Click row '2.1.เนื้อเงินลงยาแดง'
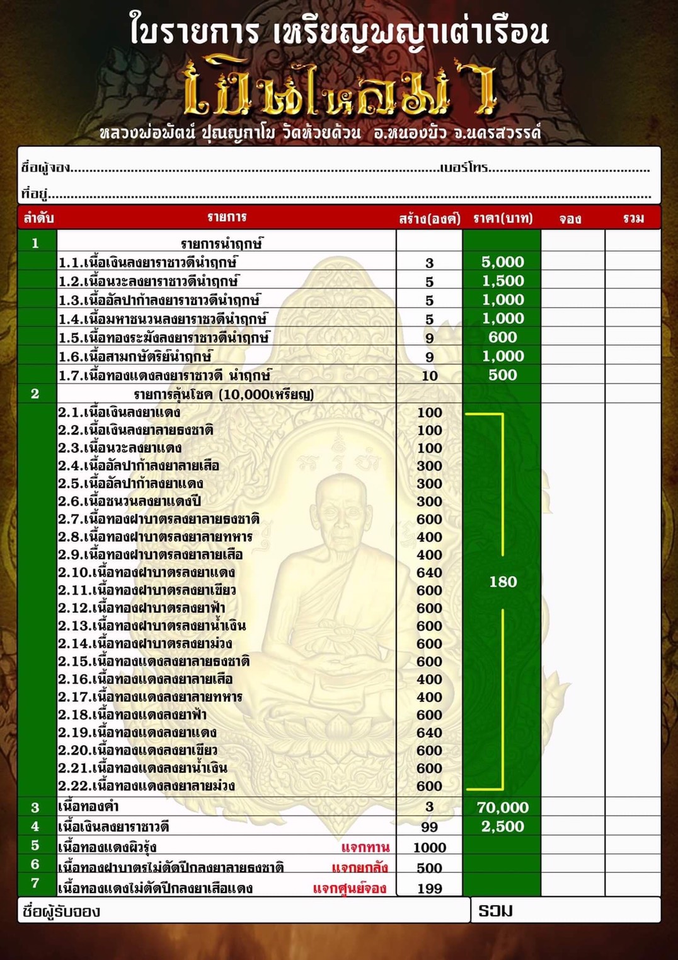 (x=119, y=413)
